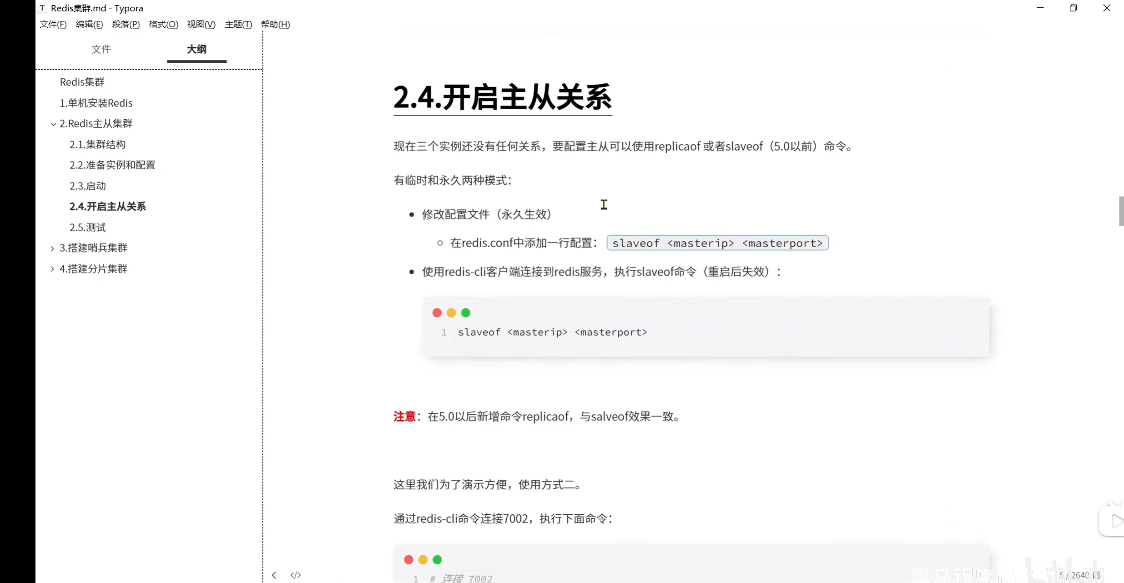The width and height of the screenshot is (1124, 583).
Task: Restore down the Typora window
Action: (x=1073, y=8)
